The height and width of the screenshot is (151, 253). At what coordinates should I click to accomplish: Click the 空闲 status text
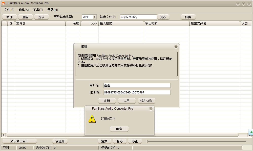(6, 148)
